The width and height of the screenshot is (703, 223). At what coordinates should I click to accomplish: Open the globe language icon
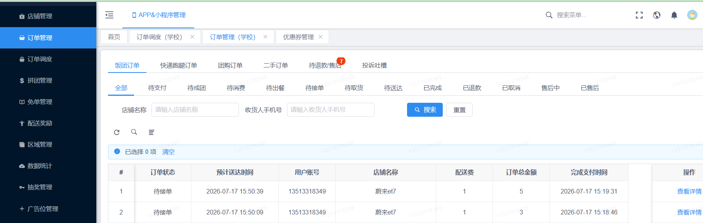tap(657, 15)
